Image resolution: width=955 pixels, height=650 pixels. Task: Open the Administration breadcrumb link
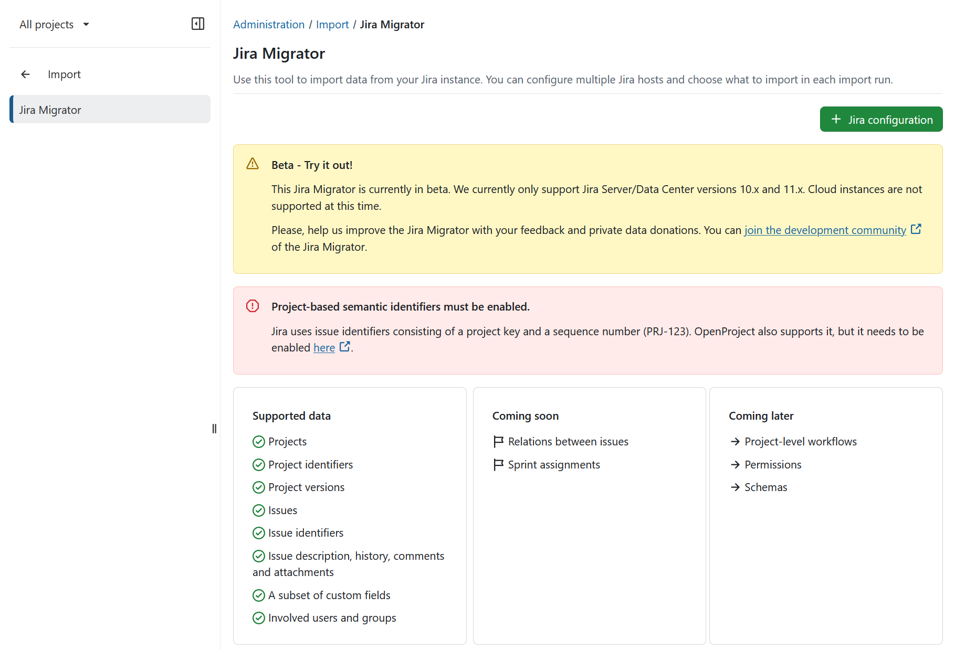pos(269,25)
